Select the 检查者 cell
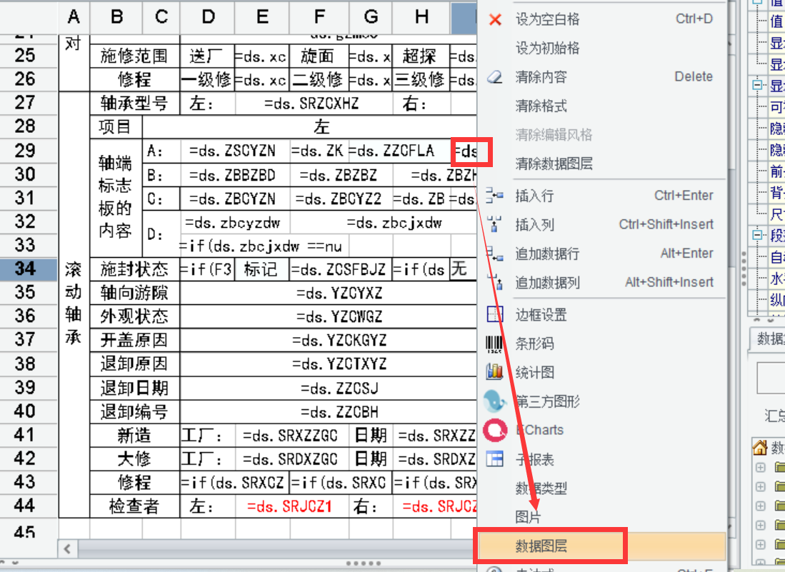 point(135,506)
